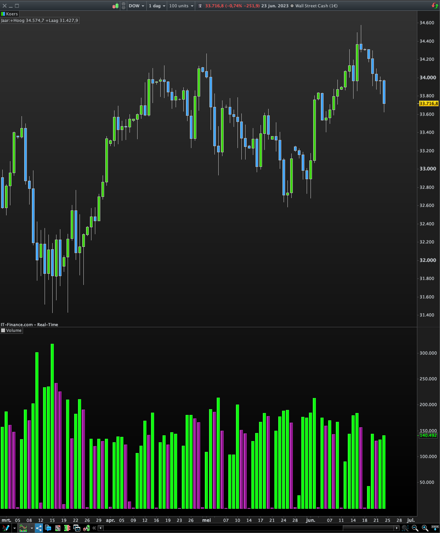
Task: Toggle the Volume indicator label
Action: (12, 330)
